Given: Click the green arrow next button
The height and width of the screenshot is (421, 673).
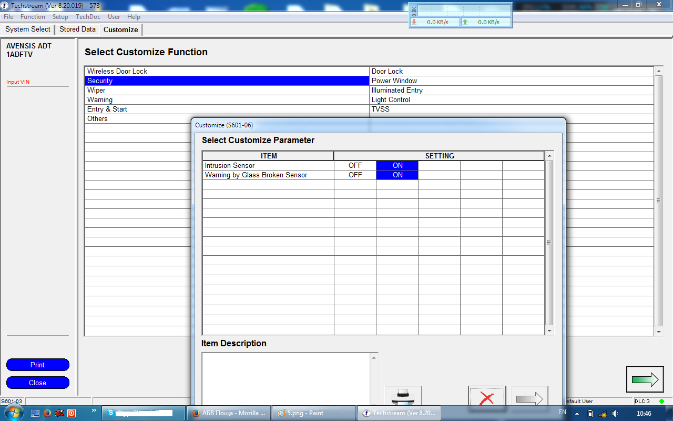Looking at the screenshot, I should point(645,379).
